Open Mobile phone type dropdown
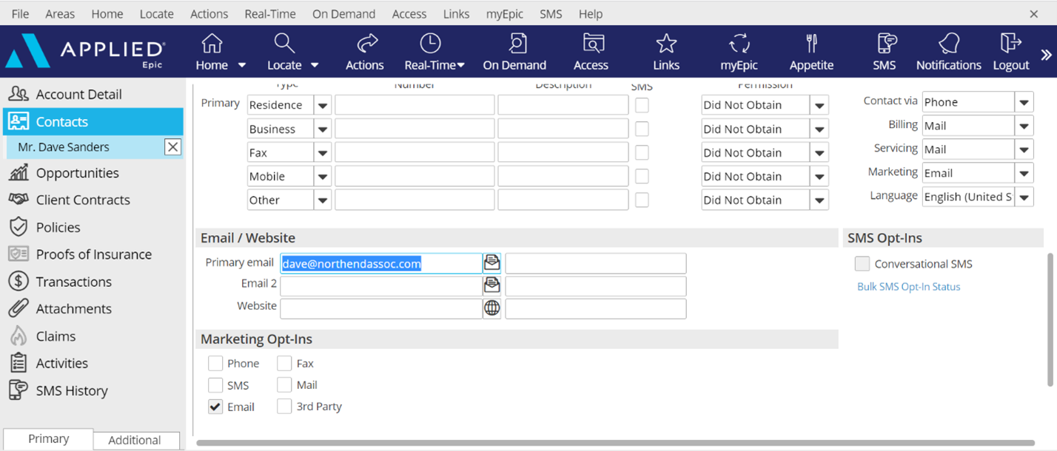The image size is (1057, 451). 323,176
